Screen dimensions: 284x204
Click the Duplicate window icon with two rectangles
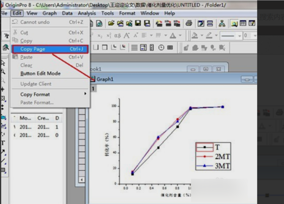(x=210, y=23)
